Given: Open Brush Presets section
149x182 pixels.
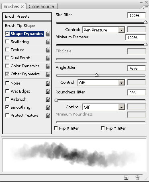Looking at the screenshot, I should click(x=27, y=17).
